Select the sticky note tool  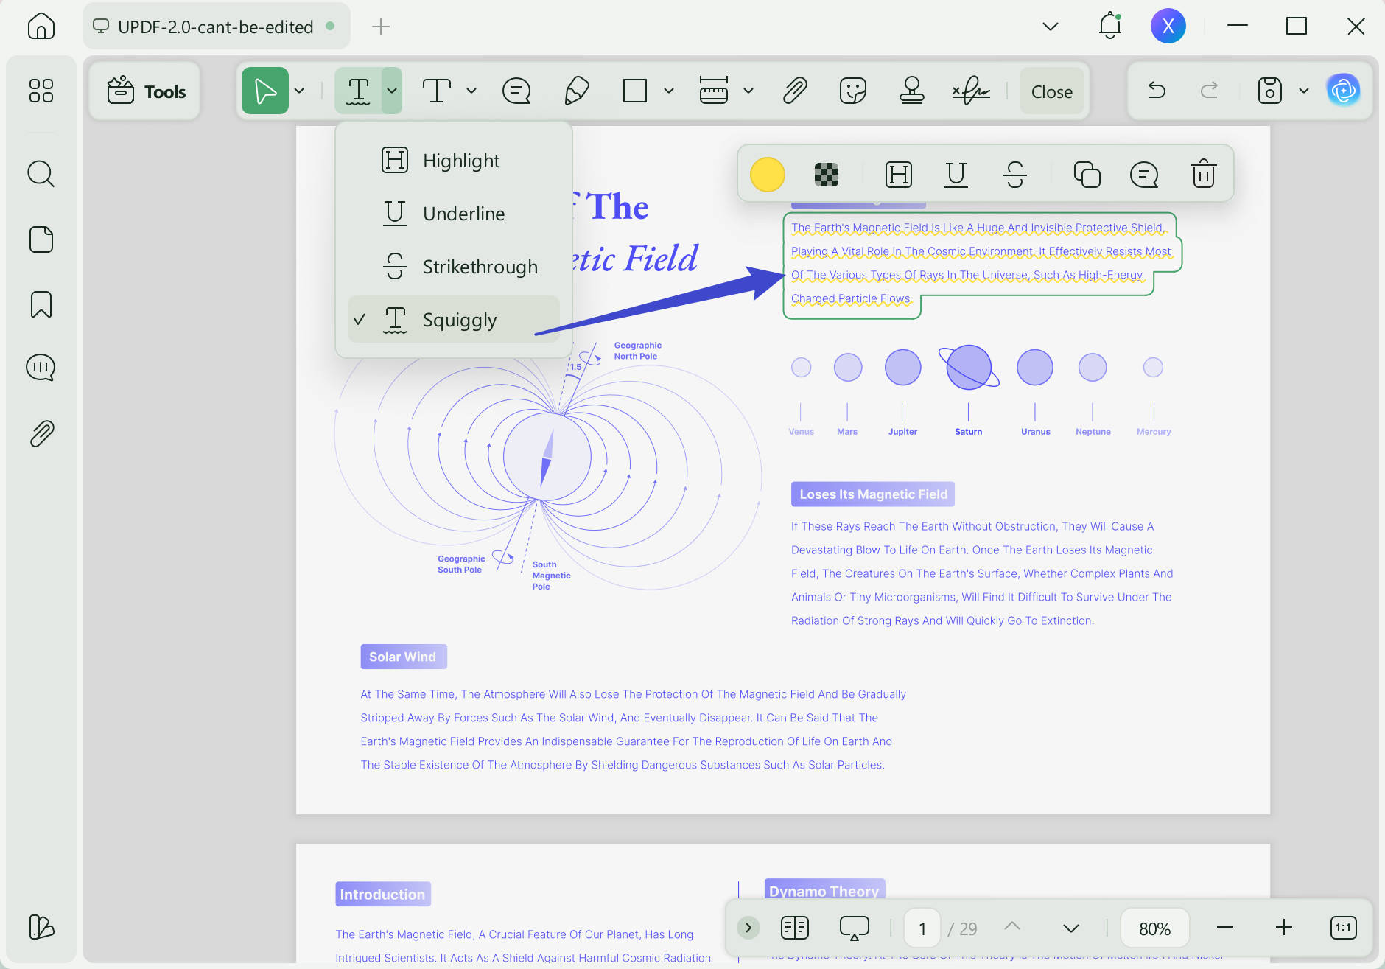516,91
